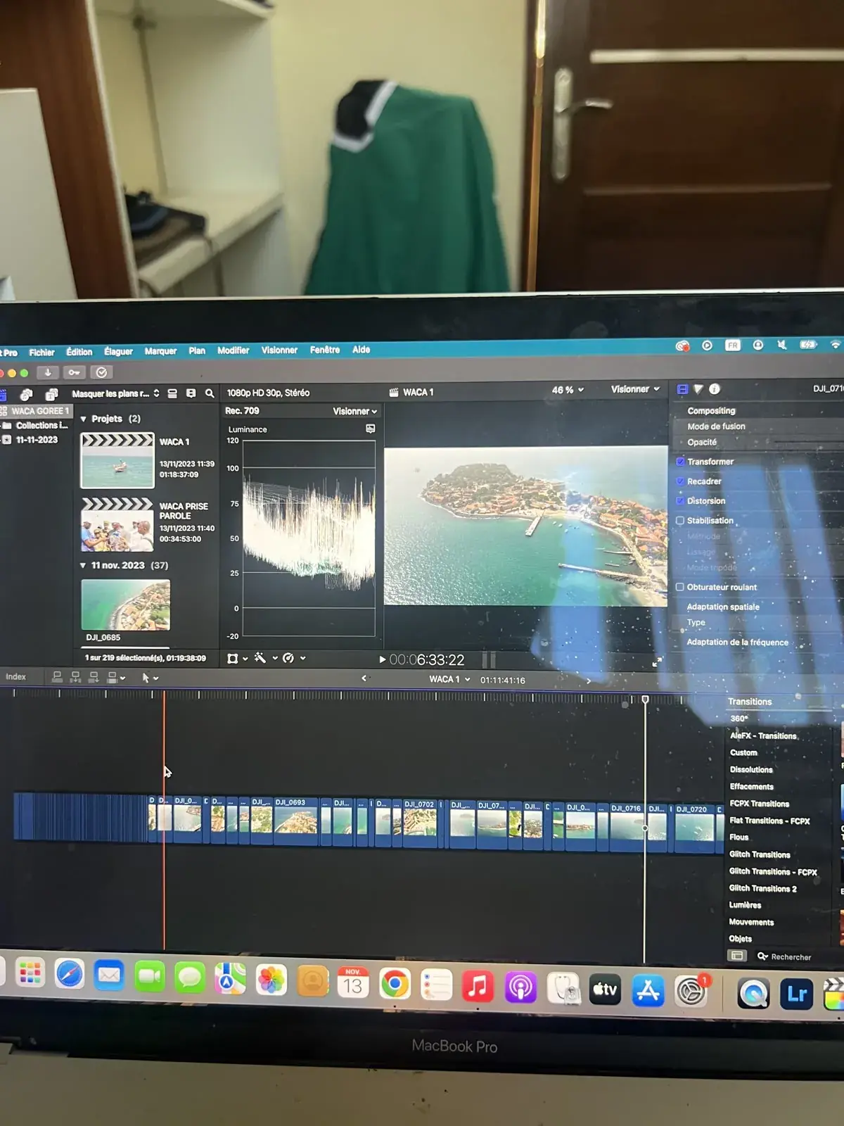Open the info inspector icon
Screen dimensions: 844x1126
click(715, 389)
